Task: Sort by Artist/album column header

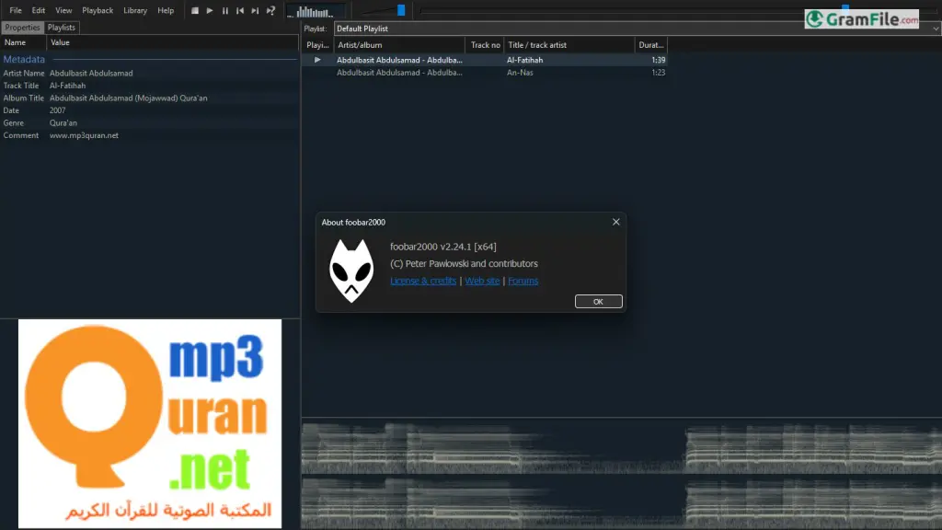Action: point(399,45)
